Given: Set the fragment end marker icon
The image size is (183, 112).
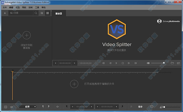Looking at the screenshot, I should point(122,106).
